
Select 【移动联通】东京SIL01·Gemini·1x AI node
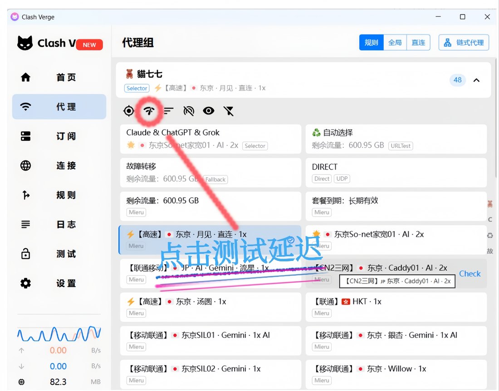point(210,341)
